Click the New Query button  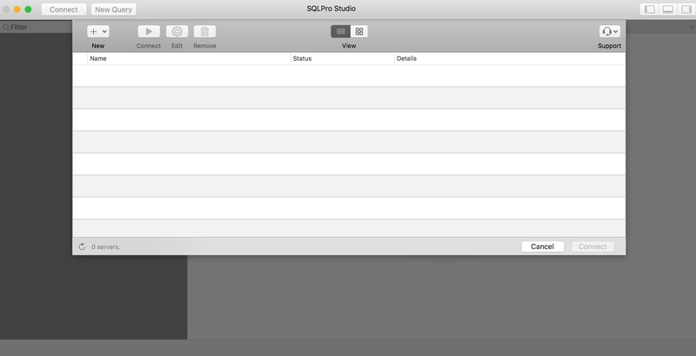114,10
